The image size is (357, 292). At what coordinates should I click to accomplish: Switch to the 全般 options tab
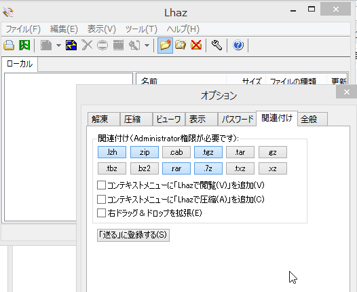click(x=313, y=119)
